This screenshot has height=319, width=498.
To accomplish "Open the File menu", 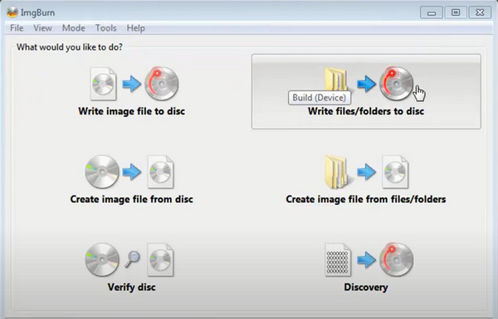I will (17, 28).
